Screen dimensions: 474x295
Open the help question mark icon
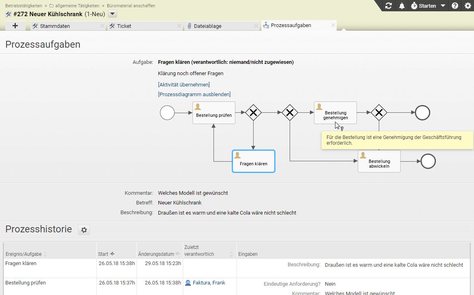(x=455, y=6)
